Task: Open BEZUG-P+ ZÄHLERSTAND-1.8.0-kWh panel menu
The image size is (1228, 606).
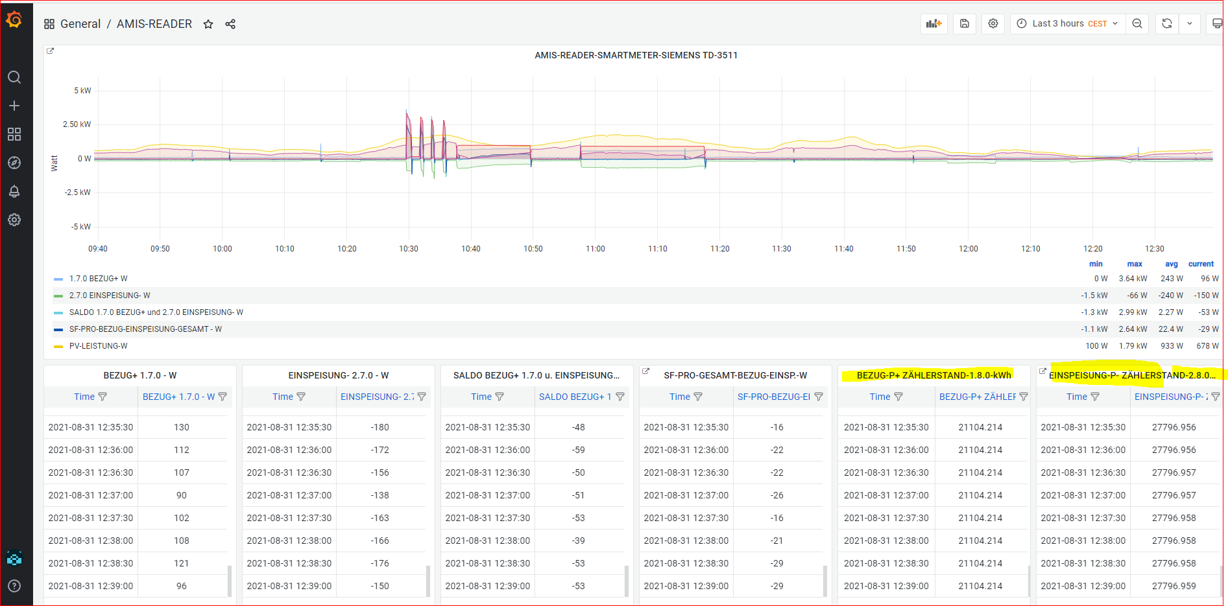Action: click(933, 375)
